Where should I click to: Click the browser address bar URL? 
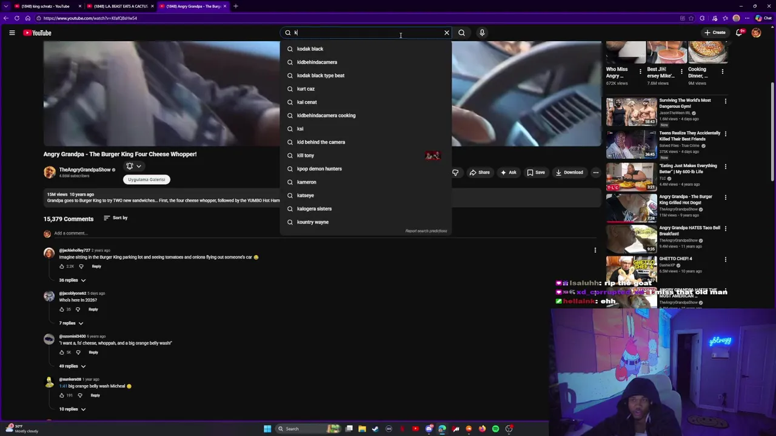[x=90, y=18]
